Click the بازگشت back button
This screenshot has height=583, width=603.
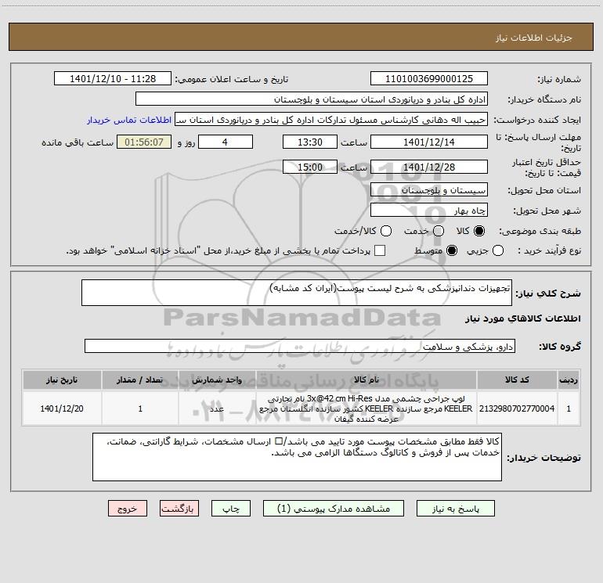coord(179,509)
